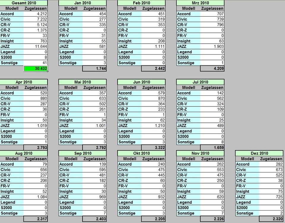Click the Zugelassen column header in Dez 2010
This screenshot has height=223, width=285.
[271, 159]
